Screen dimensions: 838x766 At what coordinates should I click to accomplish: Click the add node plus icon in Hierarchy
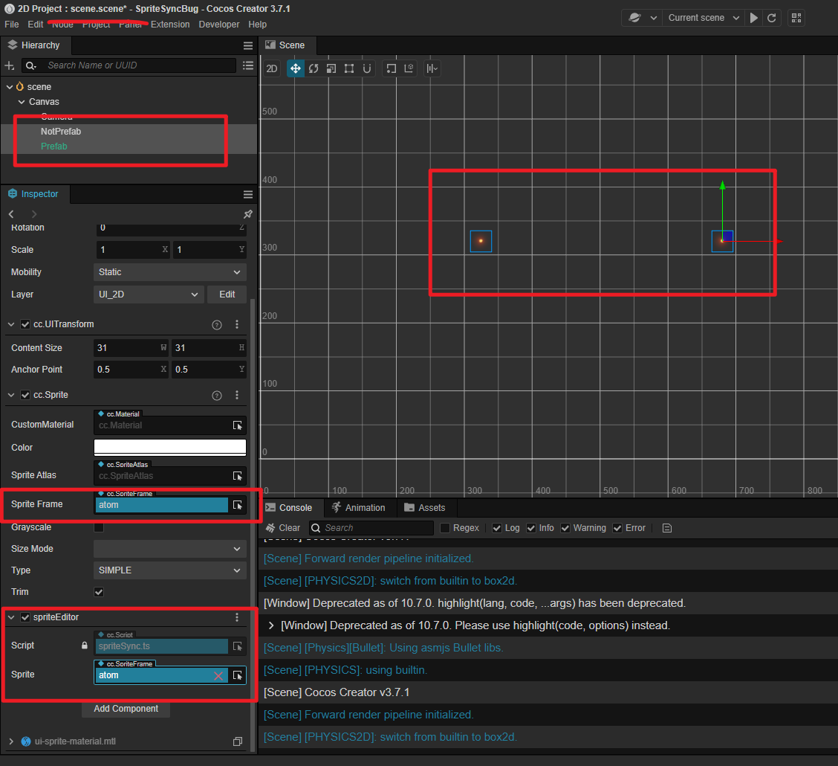tap(10, 65)
